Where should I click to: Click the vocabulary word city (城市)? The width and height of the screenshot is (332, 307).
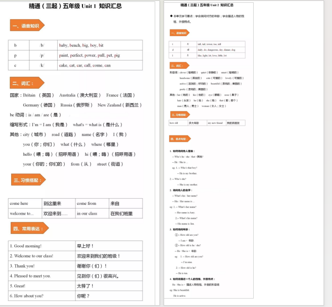pos(35,135)
